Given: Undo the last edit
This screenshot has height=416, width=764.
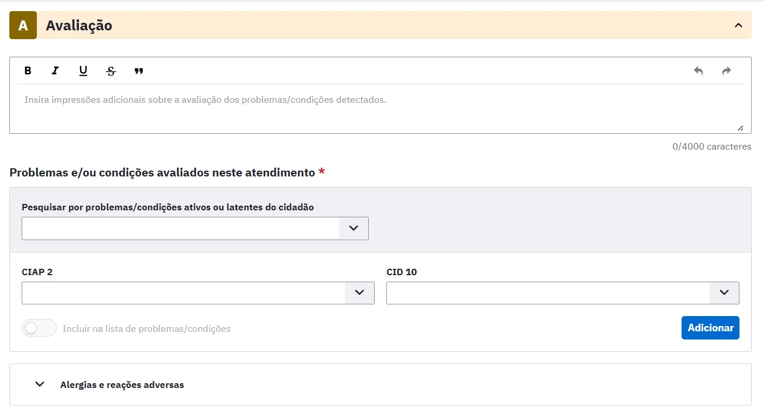Looking at the screenshot, I should point(698,71).
